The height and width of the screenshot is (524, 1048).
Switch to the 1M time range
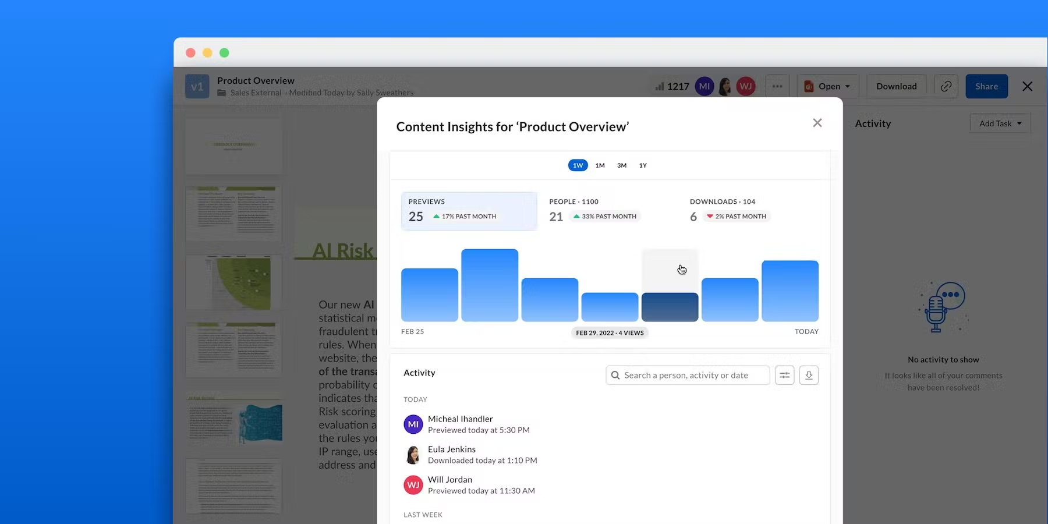point(600,165)
